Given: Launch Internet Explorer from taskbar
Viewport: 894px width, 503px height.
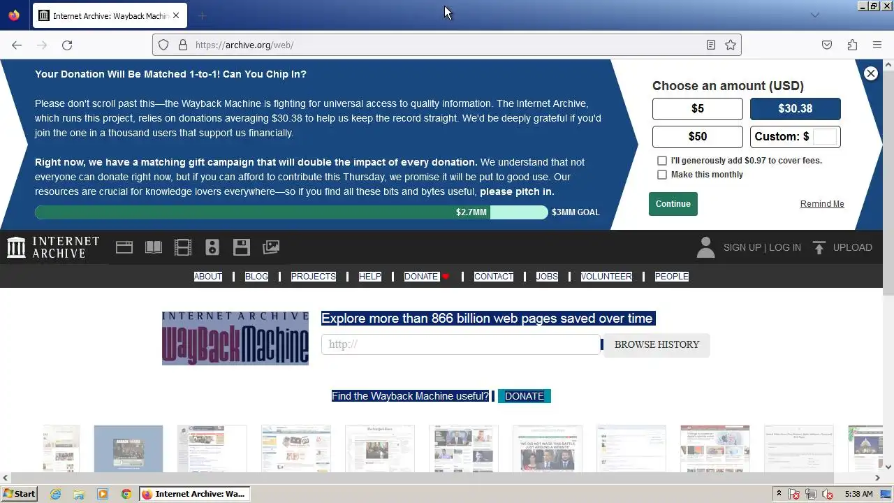Looking at the screenshot, I should coord(56,494).
